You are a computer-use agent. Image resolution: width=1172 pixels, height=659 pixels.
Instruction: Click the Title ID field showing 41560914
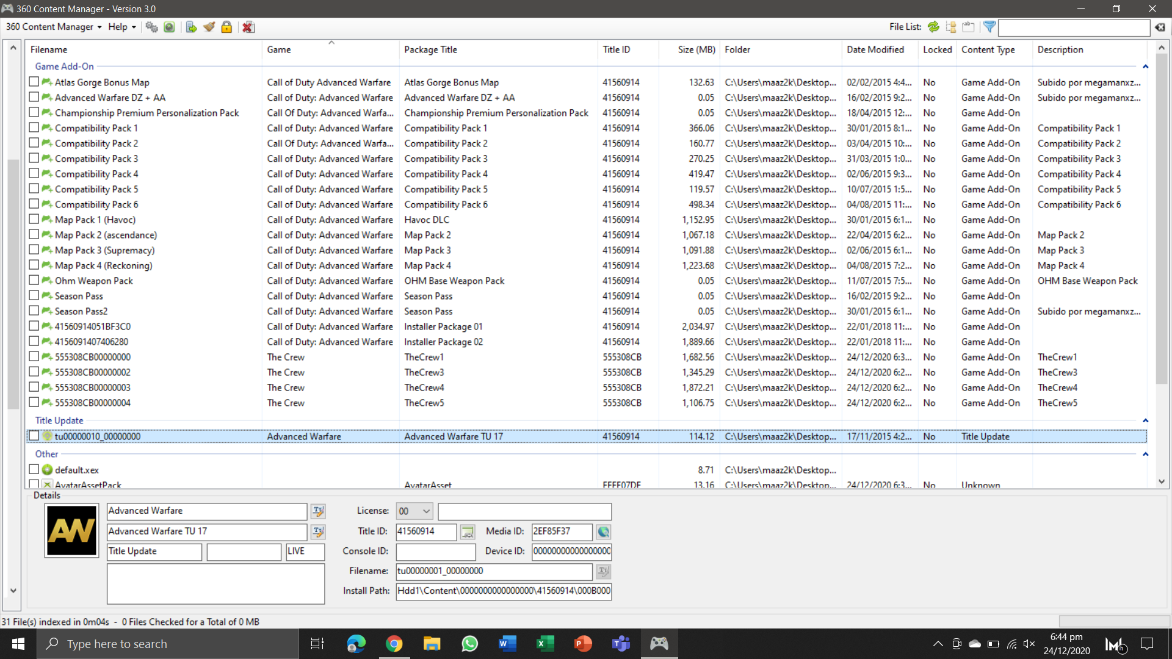click(426, 532)
